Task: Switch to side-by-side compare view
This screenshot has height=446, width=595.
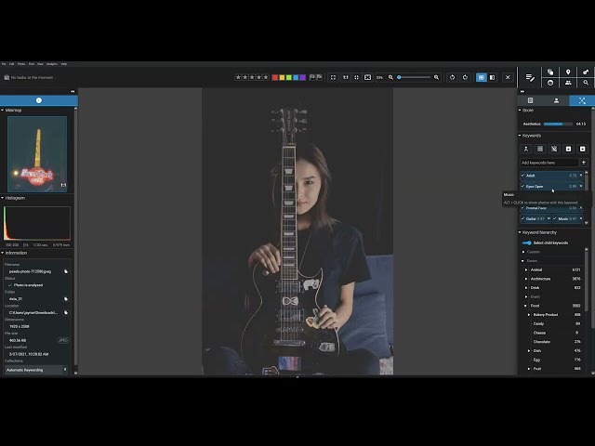Action: [x=492, y=77]
